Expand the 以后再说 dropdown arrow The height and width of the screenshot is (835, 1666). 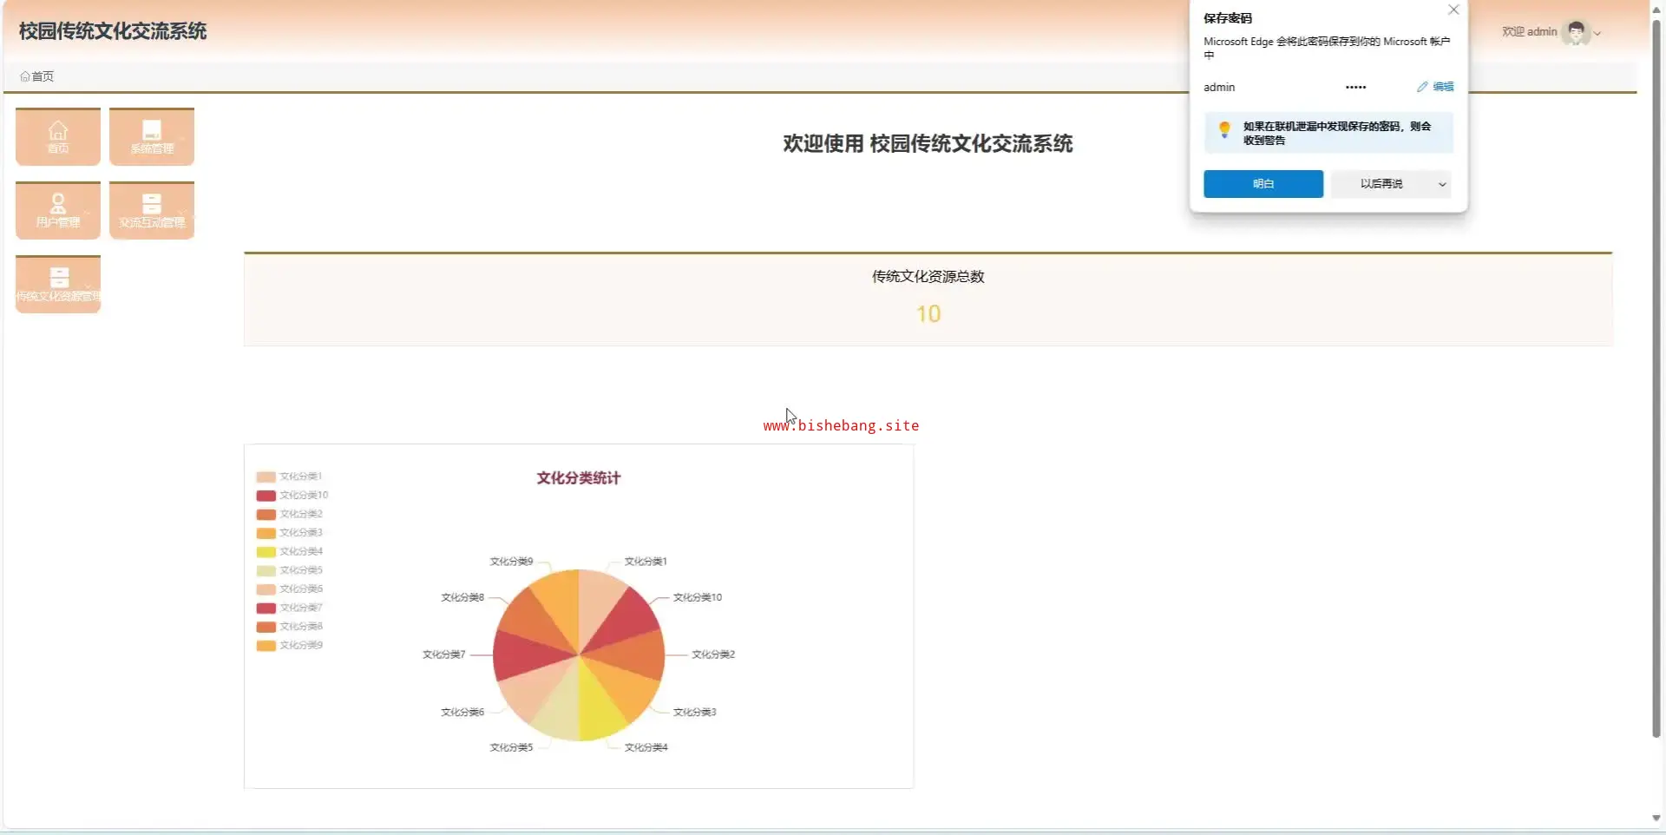click(x=1442, y=184)
